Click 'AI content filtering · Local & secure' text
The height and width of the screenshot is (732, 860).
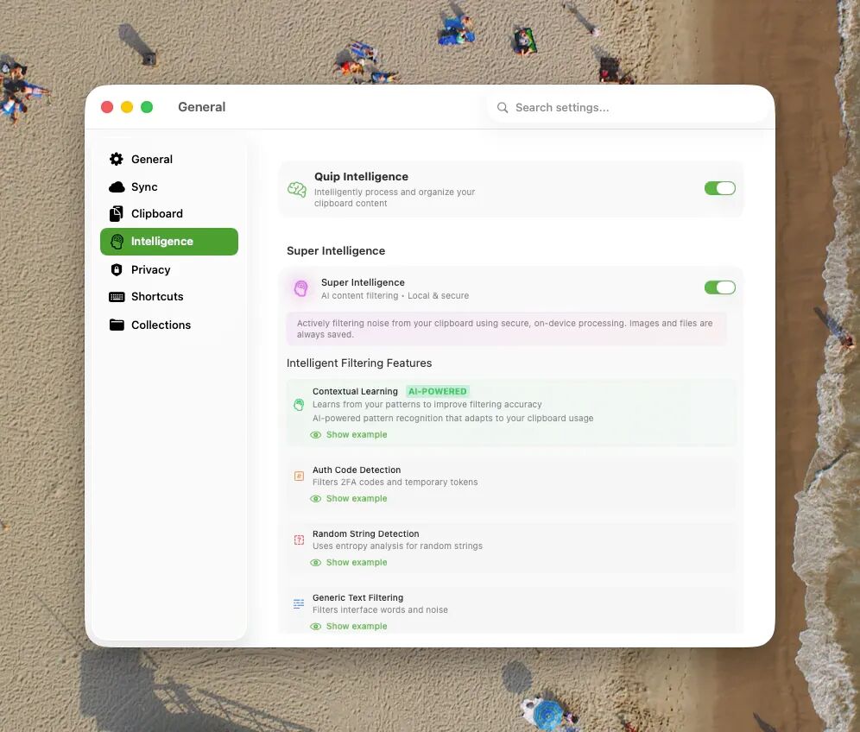tap(395, 295)
